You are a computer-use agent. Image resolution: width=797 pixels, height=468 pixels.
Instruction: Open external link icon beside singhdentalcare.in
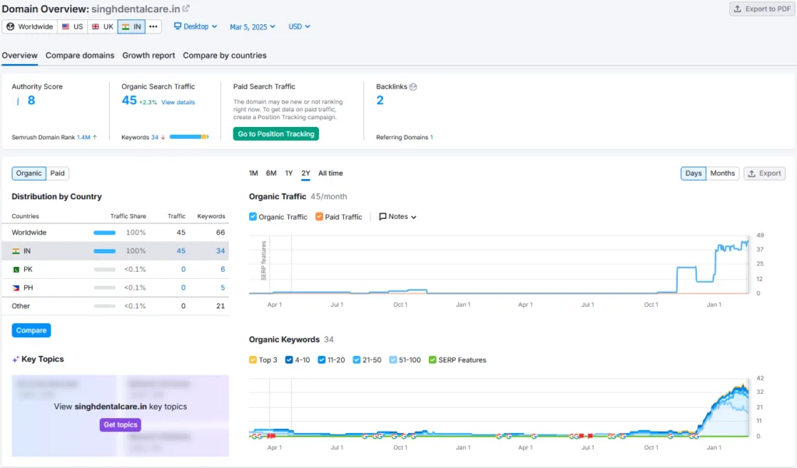coord(186,9)
